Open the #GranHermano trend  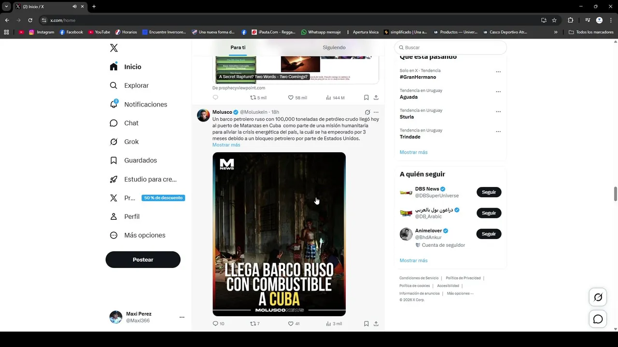(418, 77)
